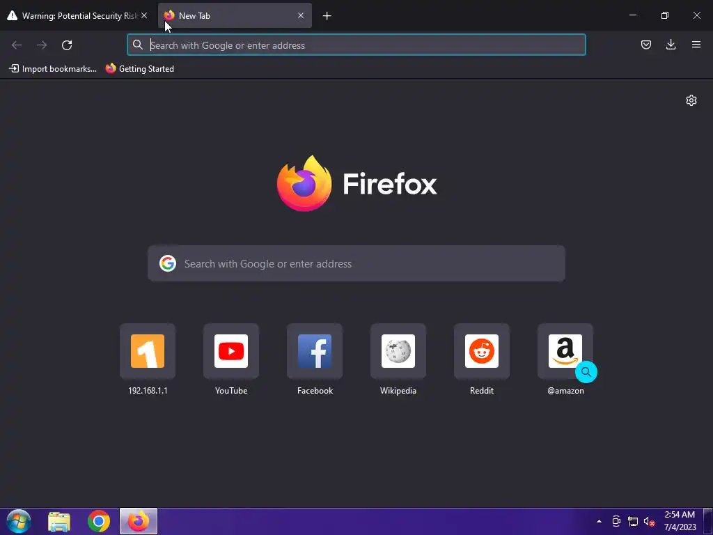Click the search magnifier in the address bar

click(x=137, y=45)
